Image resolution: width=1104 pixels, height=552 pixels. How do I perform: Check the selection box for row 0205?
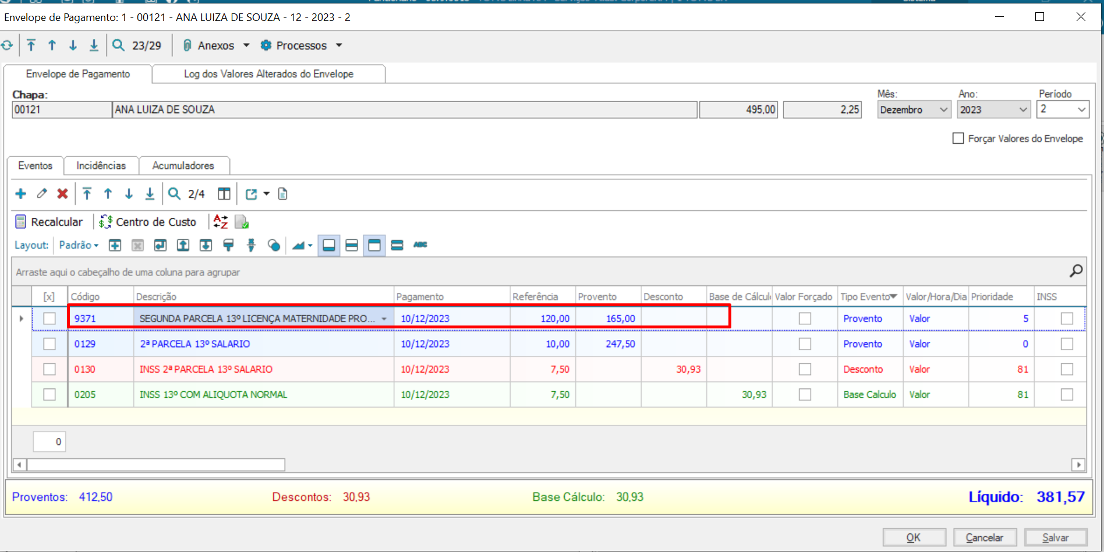point(49,395)
